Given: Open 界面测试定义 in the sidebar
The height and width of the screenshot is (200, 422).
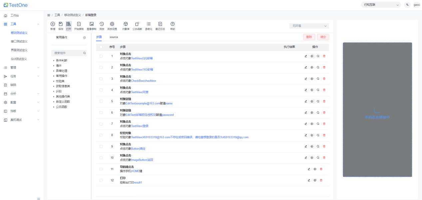Looking at the screenshot, I should pos(19,50).
